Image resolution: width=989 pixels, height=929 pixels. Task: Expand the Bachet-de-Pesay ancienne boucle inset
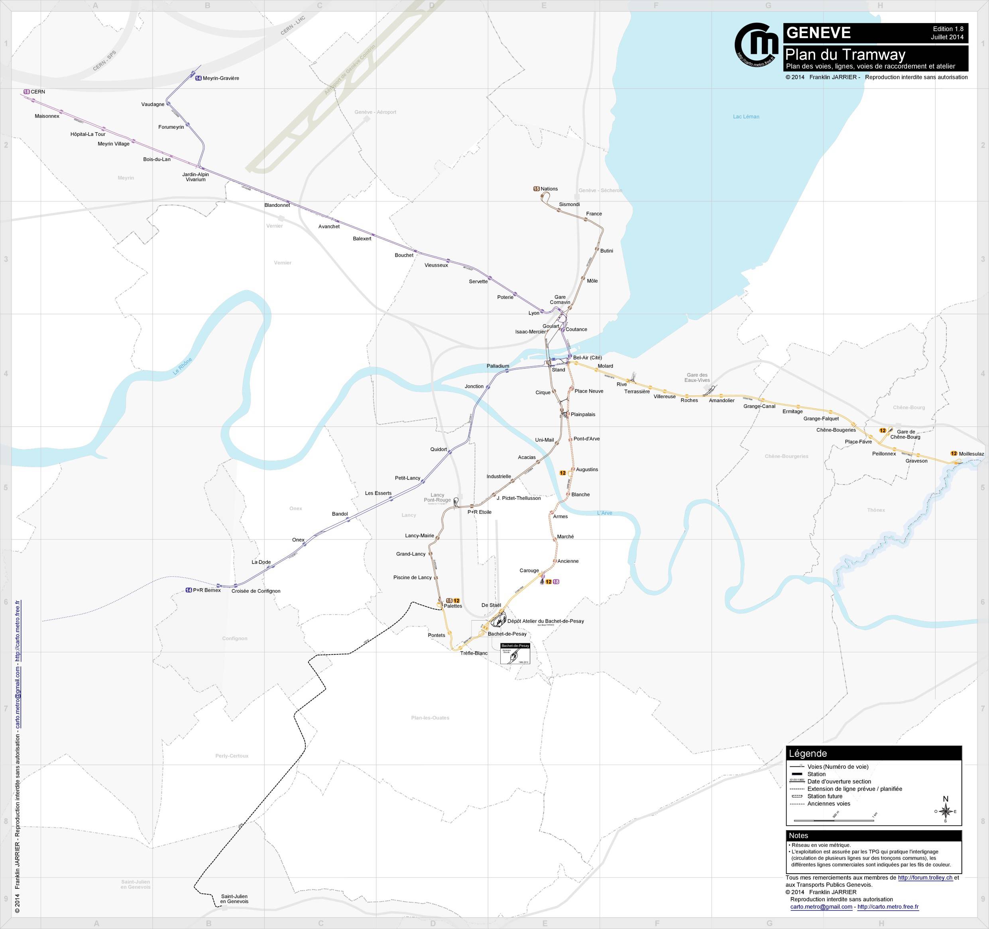[x=516, y=652]
